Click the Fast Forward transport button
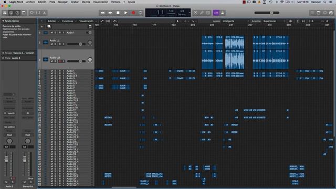Viewport: 336px width, 189px height. click(x=110, y=13)
